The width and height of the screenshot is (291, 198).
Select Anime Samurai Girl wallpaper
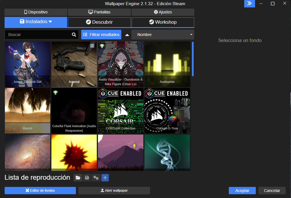click(x=27, y=64)
